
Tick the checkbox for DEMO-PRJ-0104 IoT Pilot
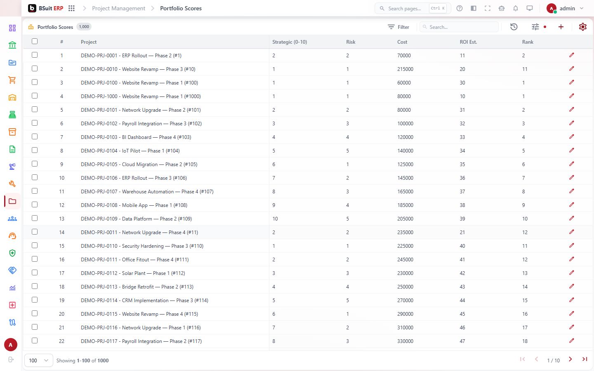click(35, 150)
